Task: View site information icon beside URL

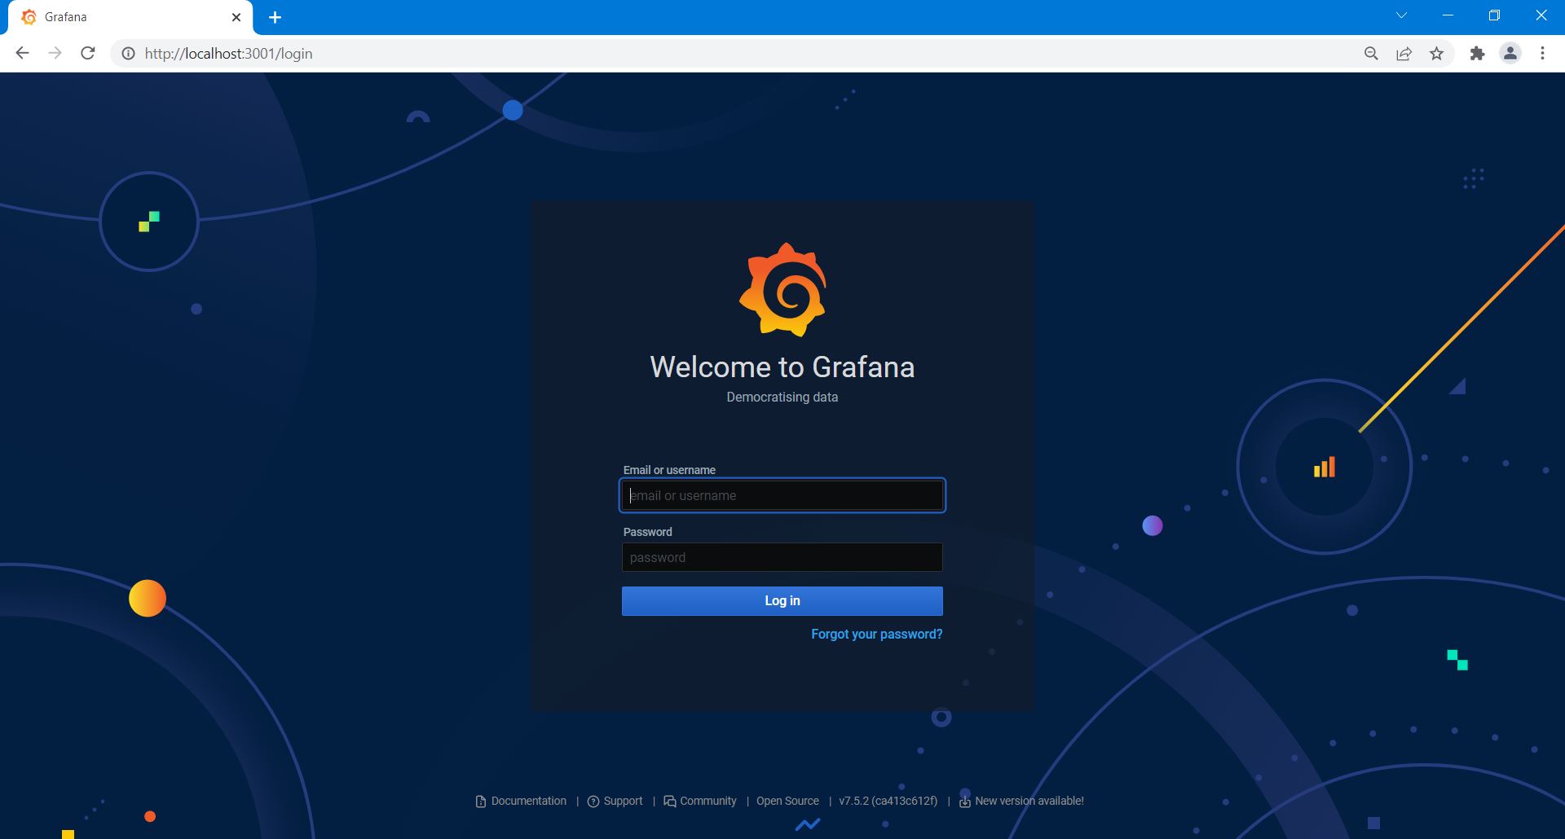Action: (128, 54)
